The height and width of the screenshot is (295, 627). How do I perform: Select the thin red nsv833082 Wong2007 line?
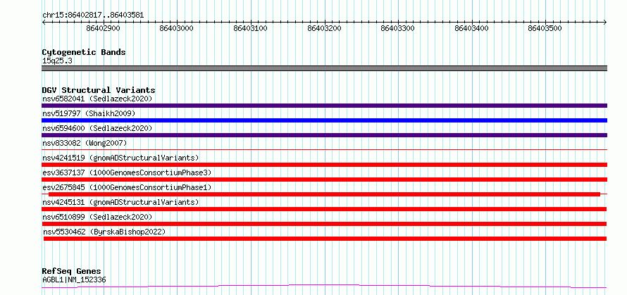tap(324, 149)
